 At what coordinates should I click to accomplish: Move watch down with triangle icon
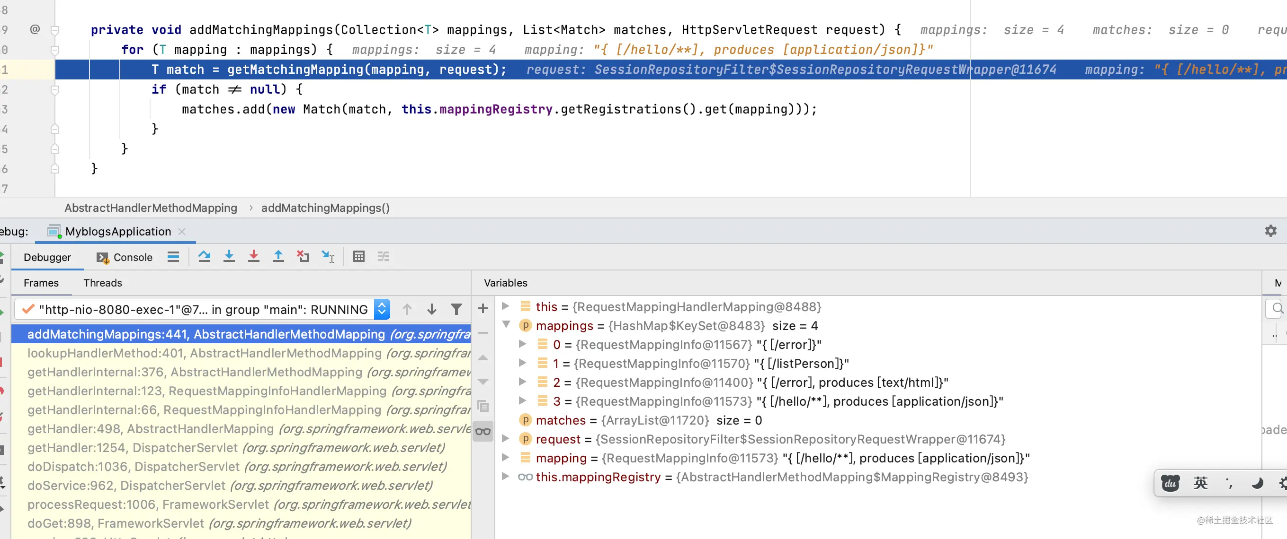[x=483, y=382]
